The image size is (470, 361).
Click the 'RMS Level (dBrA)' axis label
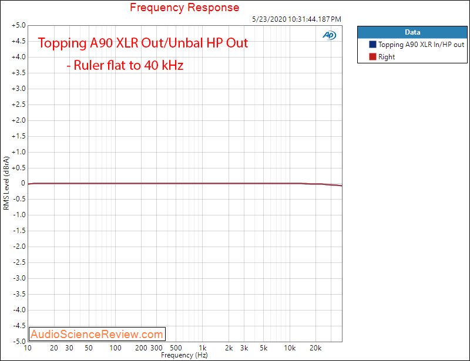point(6,183)
